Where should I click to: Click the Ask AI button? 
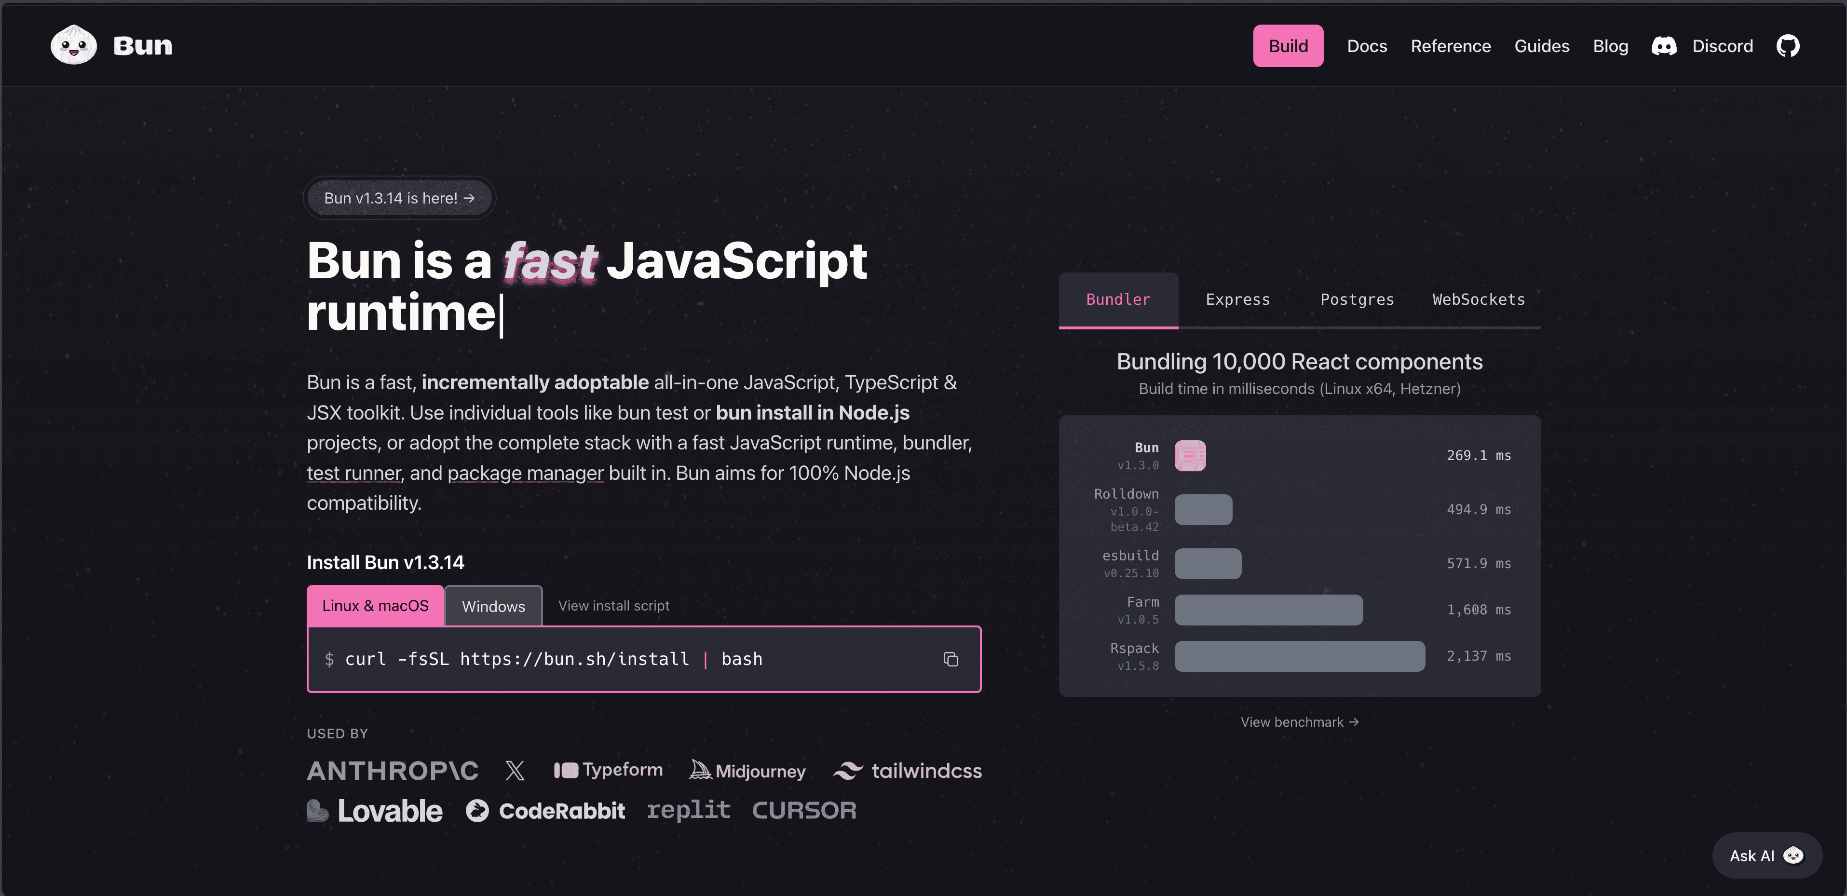[1766, 855]
